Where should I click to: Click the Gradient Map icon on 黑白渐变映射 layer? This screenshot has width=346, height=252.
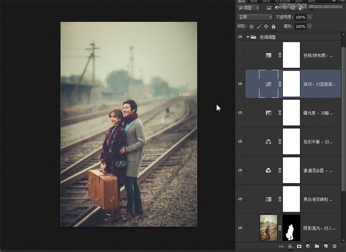[268, 199]
